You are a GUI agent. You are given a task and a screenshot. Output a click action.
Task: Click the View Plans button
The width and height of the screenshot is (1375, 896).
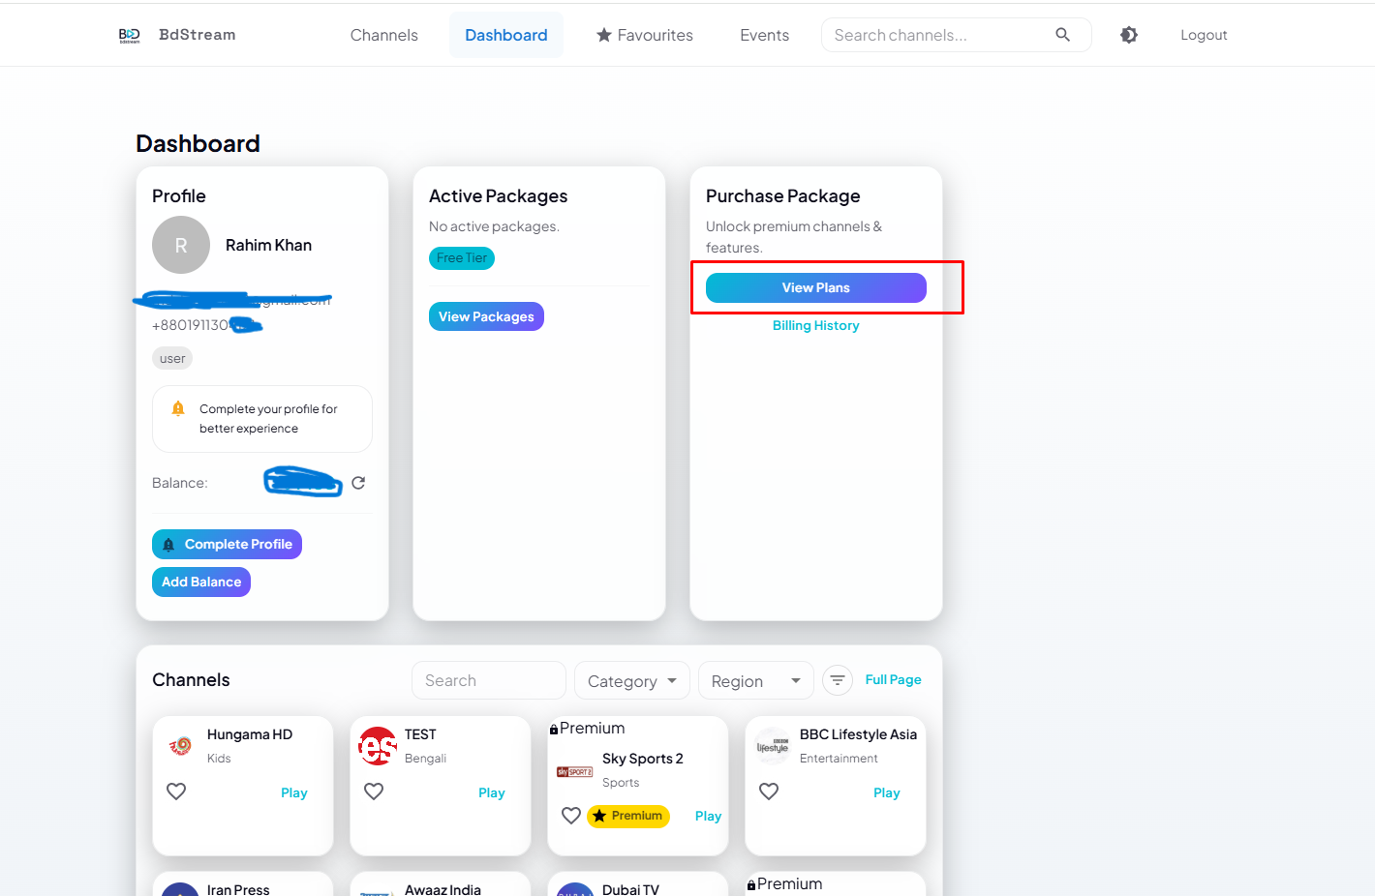click(x=815, y=287)
